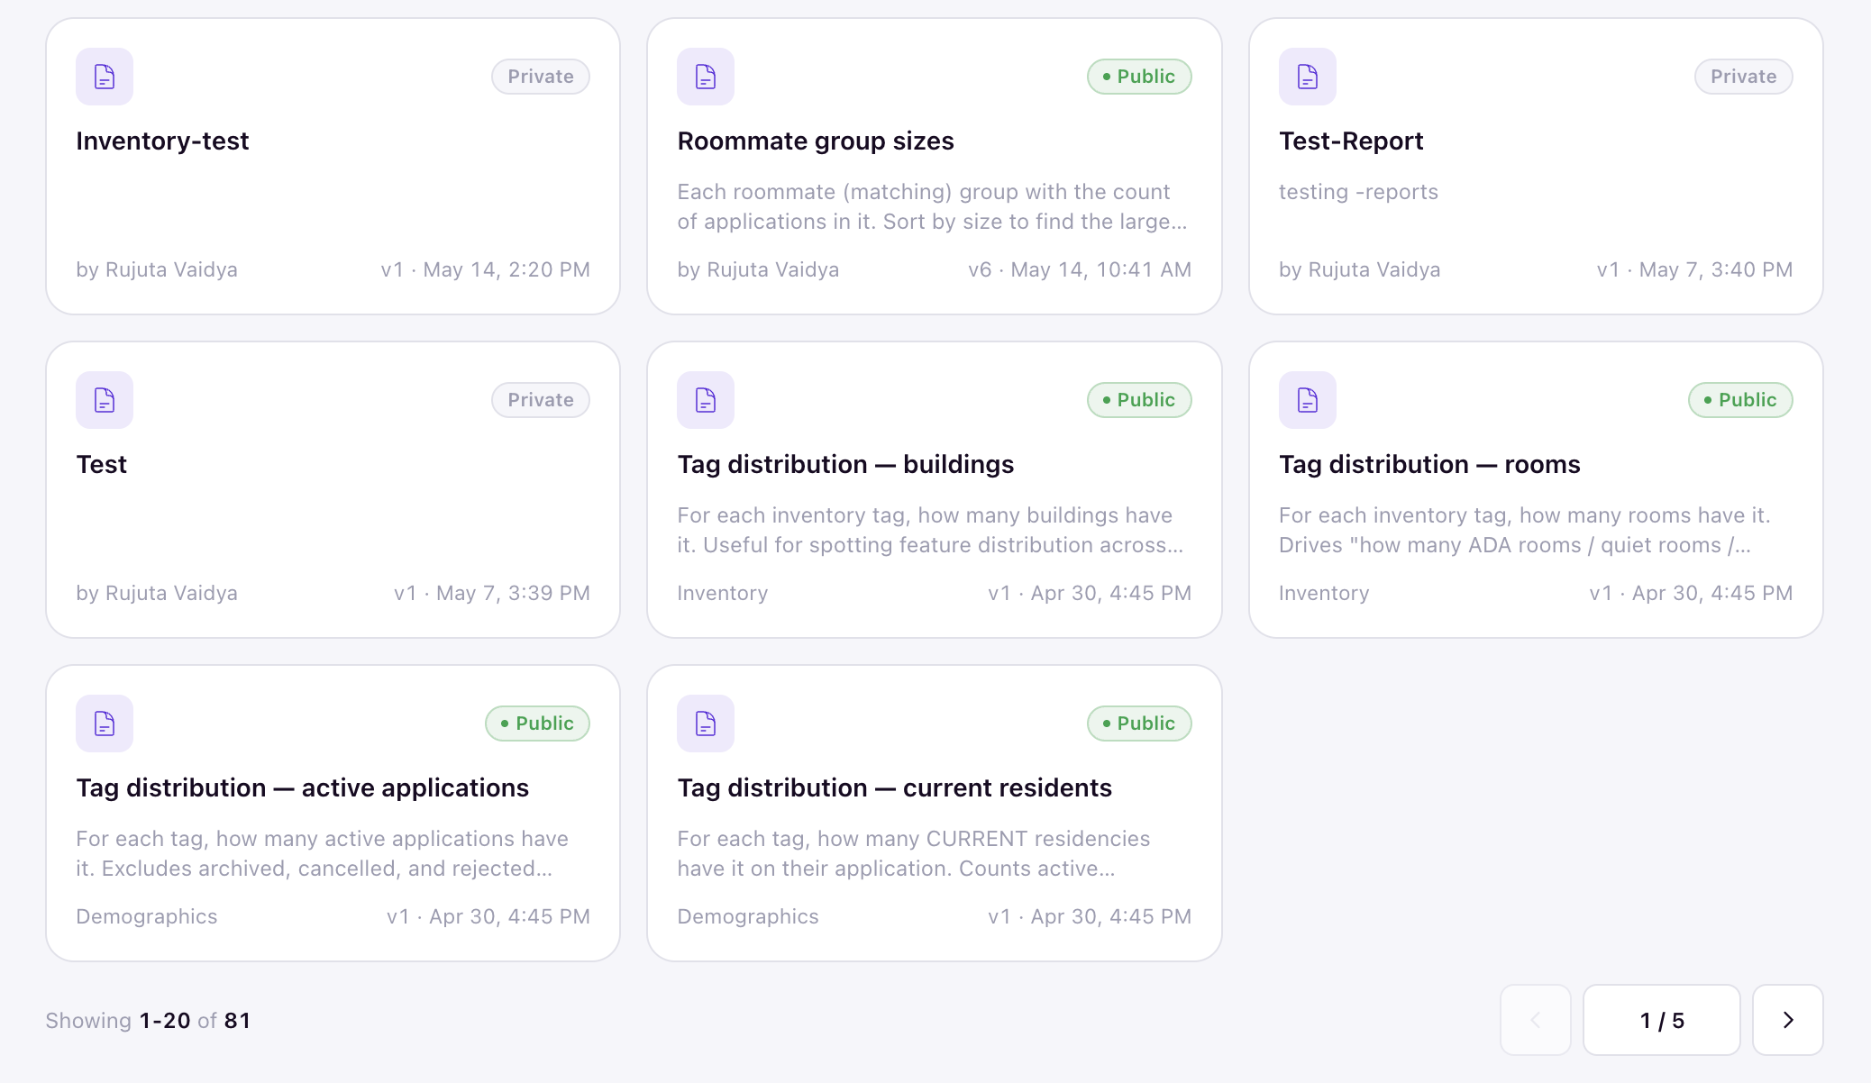Viewport: 1871px width, 1083px height.
Task: Click document icon on Tag distribution — current residents card
Action: click(x=706, y=724)
